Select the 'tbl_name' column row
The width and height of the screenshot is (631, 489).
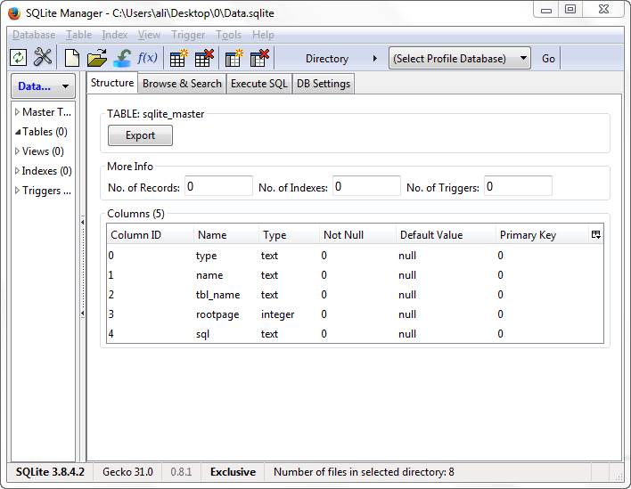pyautogui.click(x=355, y=295)
